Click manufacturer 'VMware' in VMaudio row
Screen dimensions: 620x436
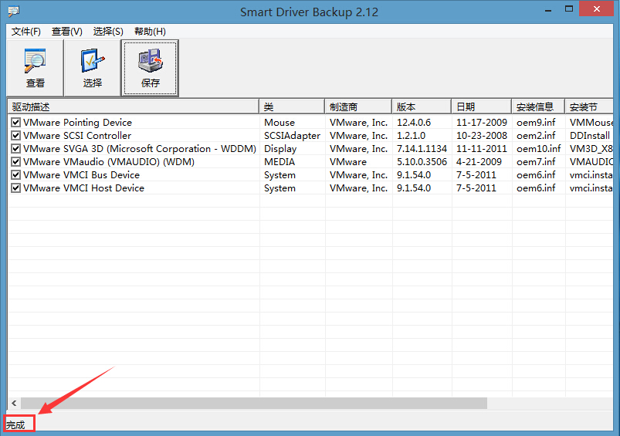pos(348,162)
